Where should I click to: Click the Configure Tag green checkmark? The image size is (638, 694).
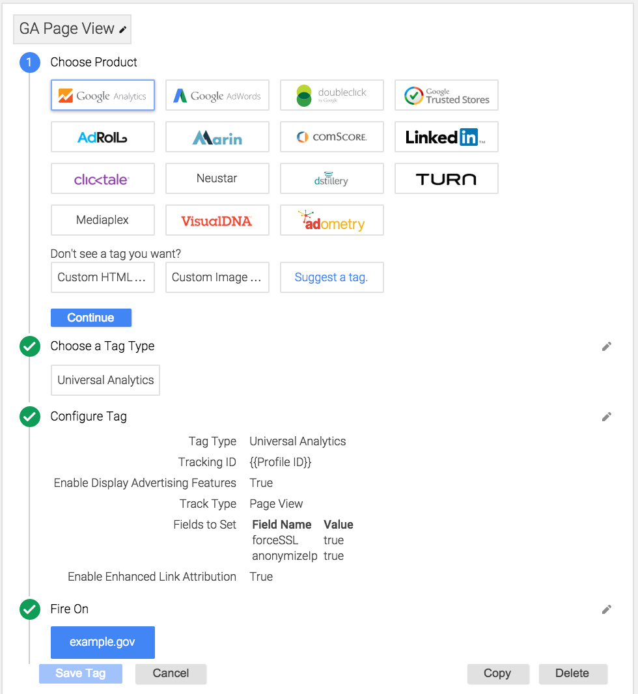pos(30,417)
